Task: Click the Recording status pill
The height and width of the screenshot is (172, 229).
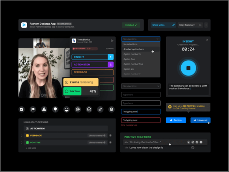Action: (85, 48)
